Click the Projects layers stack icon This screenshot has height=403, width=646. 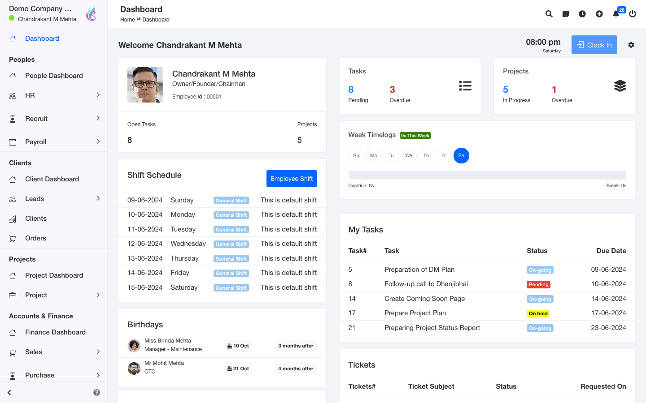[x=620, y=86]
